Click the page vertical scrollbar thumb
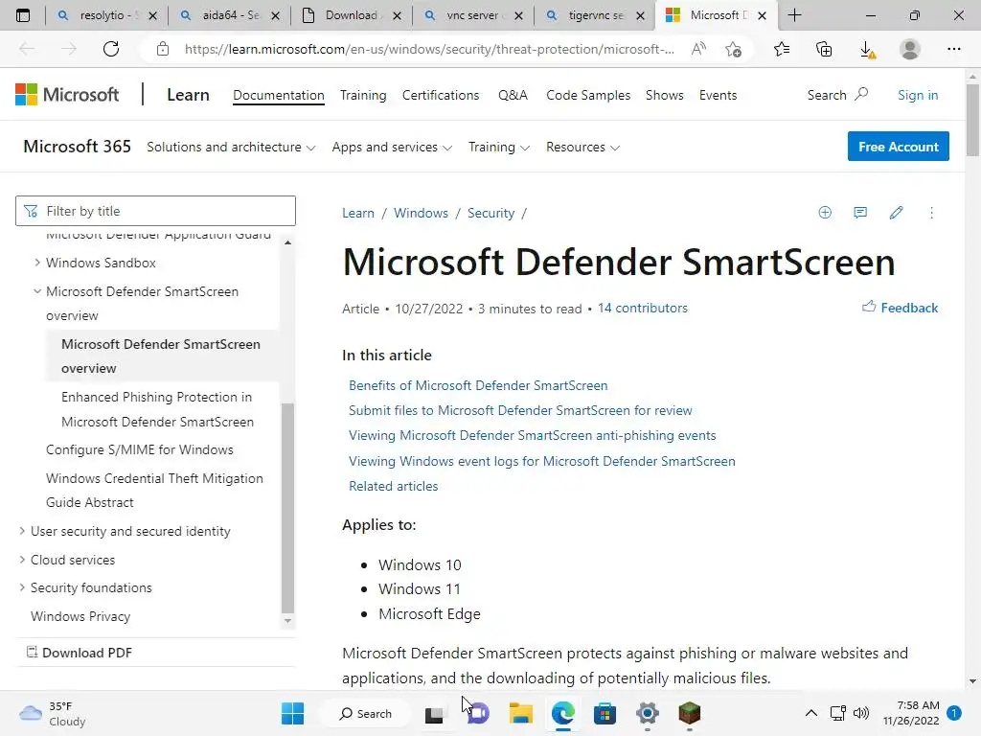The image size is (981, 736). point(972,120)
